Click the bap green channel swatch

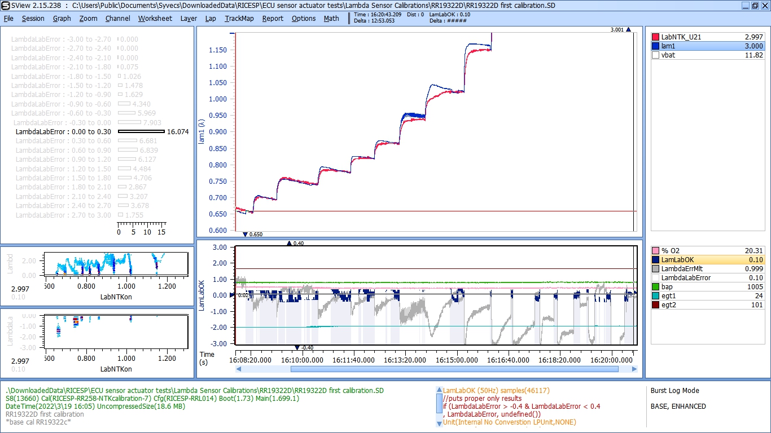[x=655, y=287]
